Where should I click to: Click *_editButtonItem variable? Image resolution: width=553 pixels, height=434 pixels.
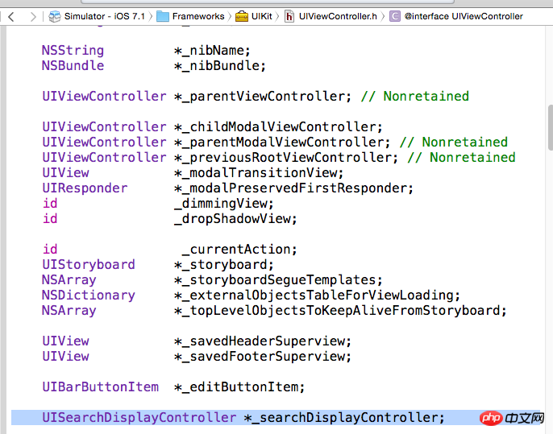point(239,387)
